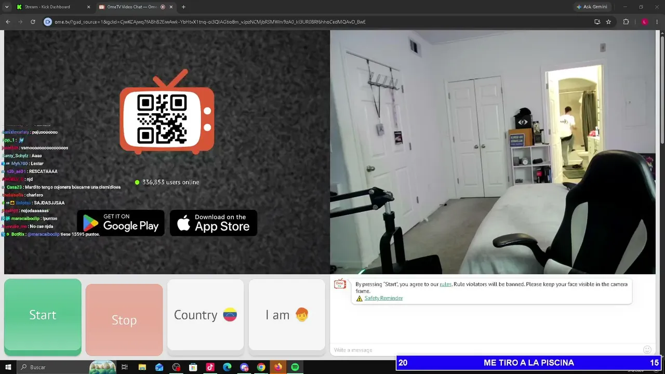Open the Windows Start menu
The image size is (665, 374).
click(x=8, y=367)
